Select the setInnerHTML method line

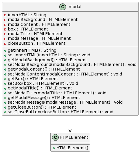pyautogui.click(x=49, y=55)
